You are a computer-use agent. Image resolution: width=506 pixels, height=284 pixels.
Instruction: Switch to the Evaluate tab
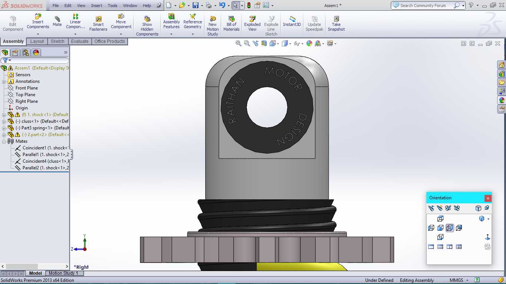tap(80, 41)
